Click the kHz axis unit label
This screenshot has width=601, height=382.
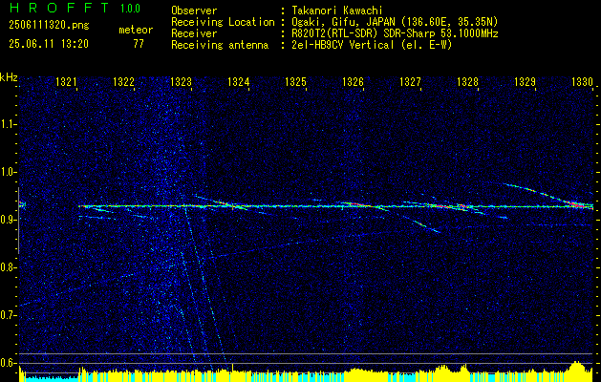click(9, 77)
